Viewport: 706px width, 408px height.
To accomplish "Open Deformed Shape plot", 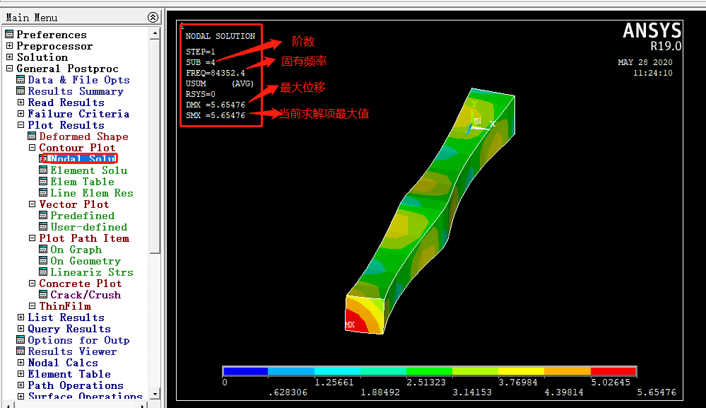I will [x=84, y=136].
